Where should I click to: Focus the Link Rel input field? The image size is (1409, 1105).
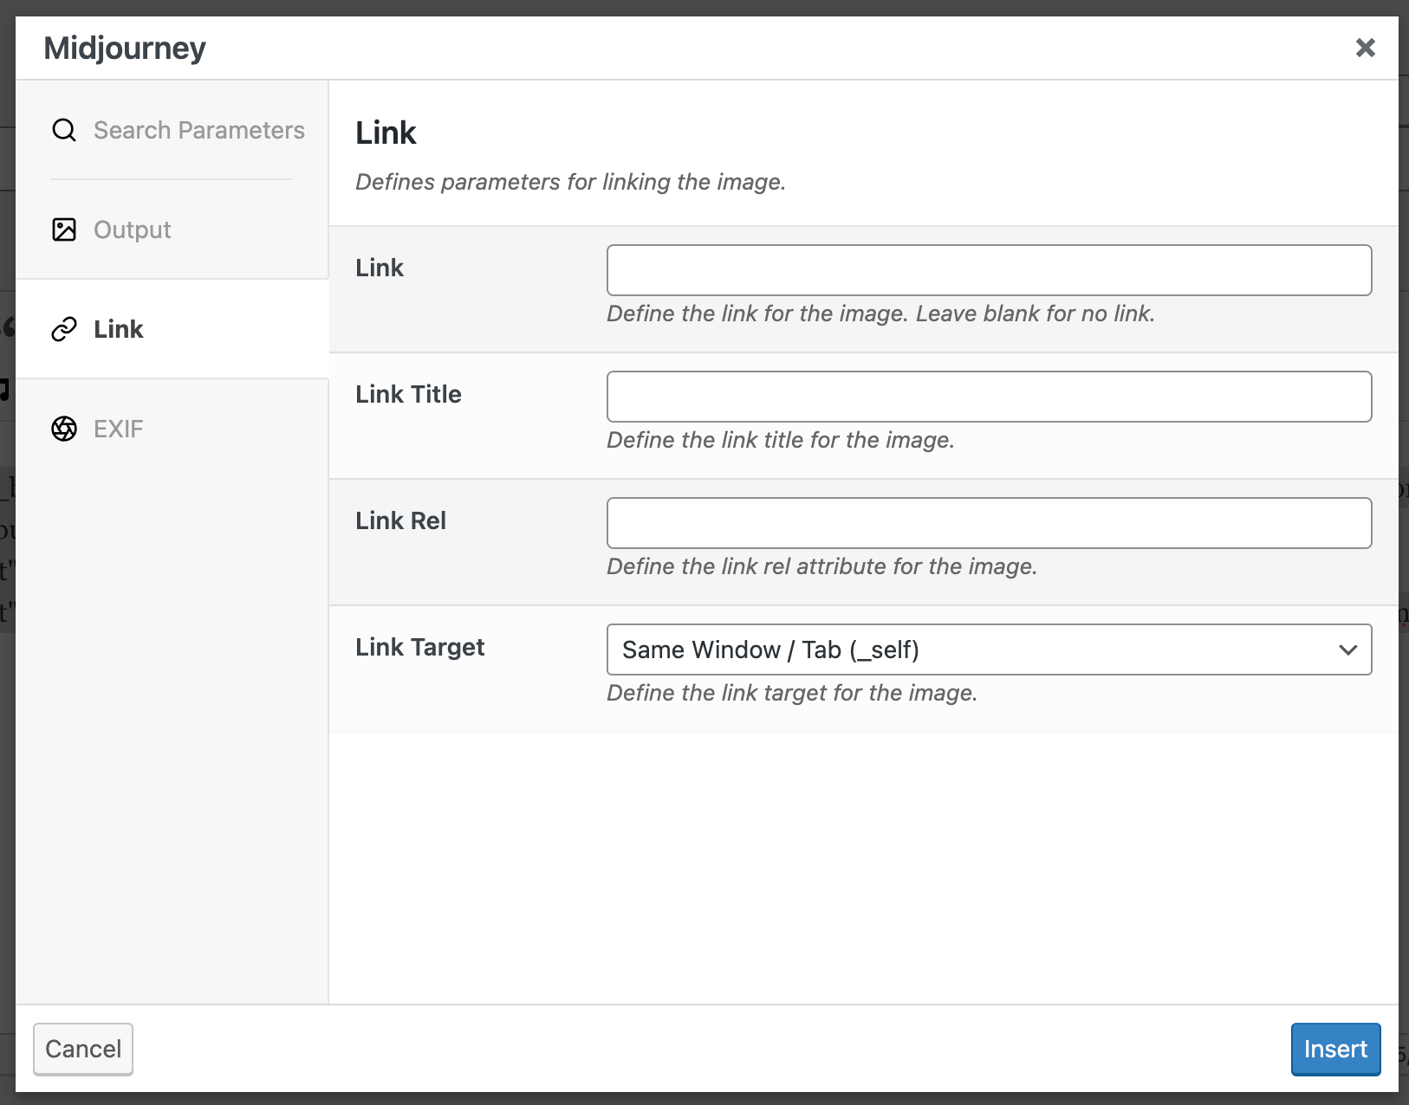tap(989, 523)
